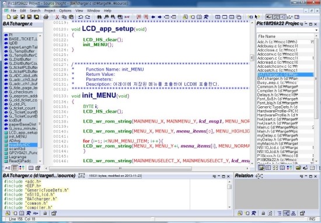Click the Lookup References R icon in toolbar
This screenshot has height=223, width=321.
(206, 17)
